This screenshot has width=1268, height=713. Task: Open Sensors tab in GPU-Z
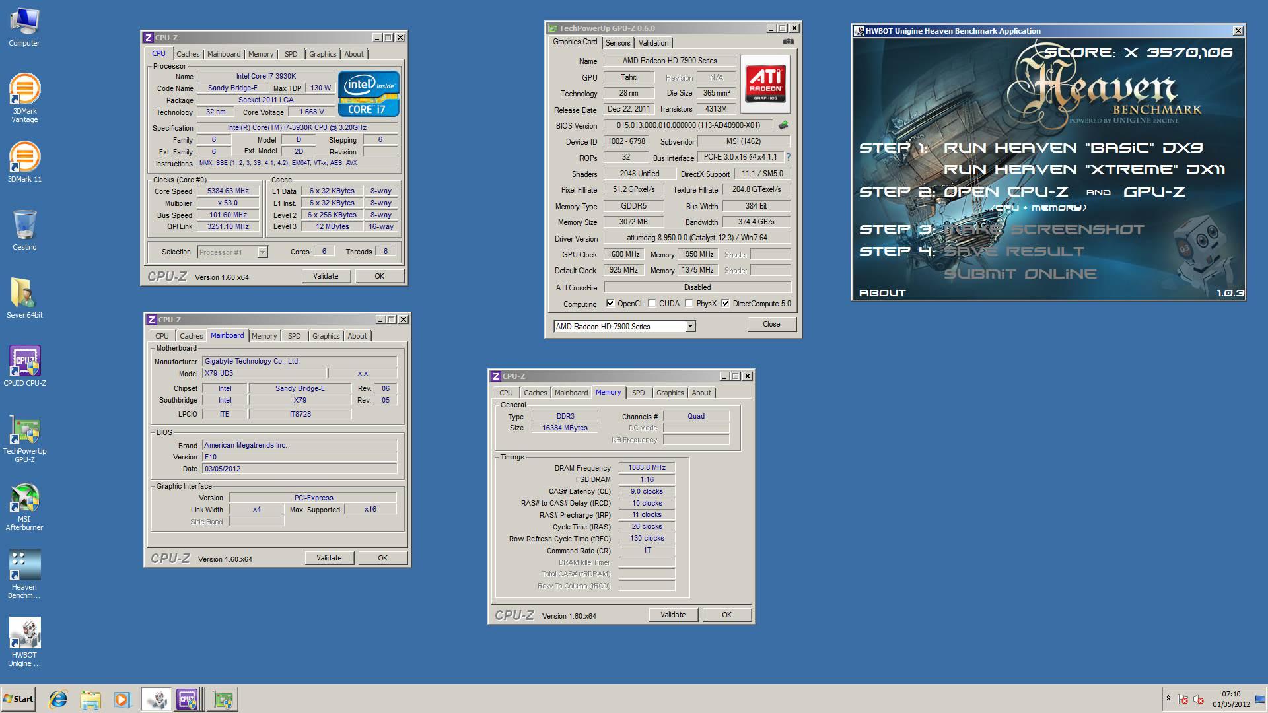[618, 42]
